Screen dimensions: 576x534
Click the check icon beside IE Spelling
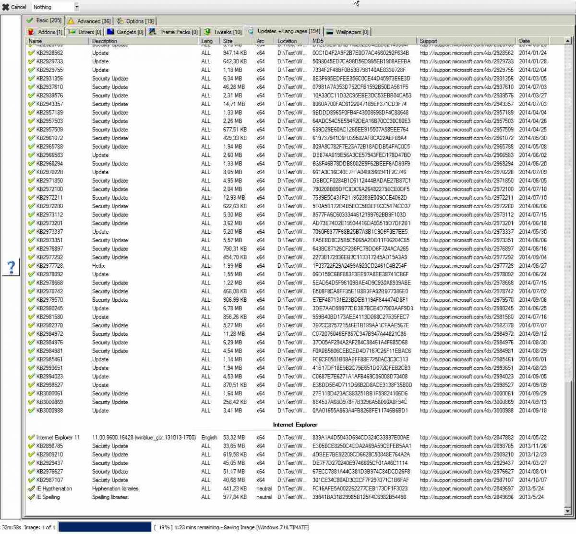coord(32,497)
